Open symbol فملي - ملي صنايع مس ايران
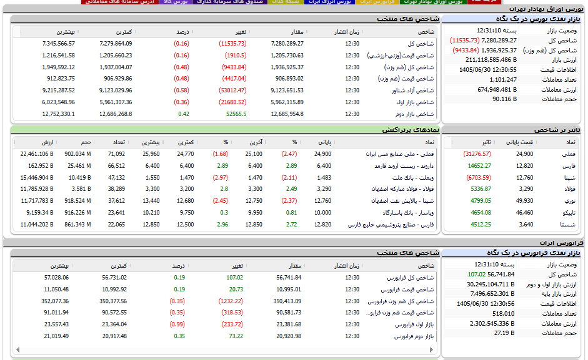Image resolution: width=588 pixels, height=360 pixels. point(400,154)
